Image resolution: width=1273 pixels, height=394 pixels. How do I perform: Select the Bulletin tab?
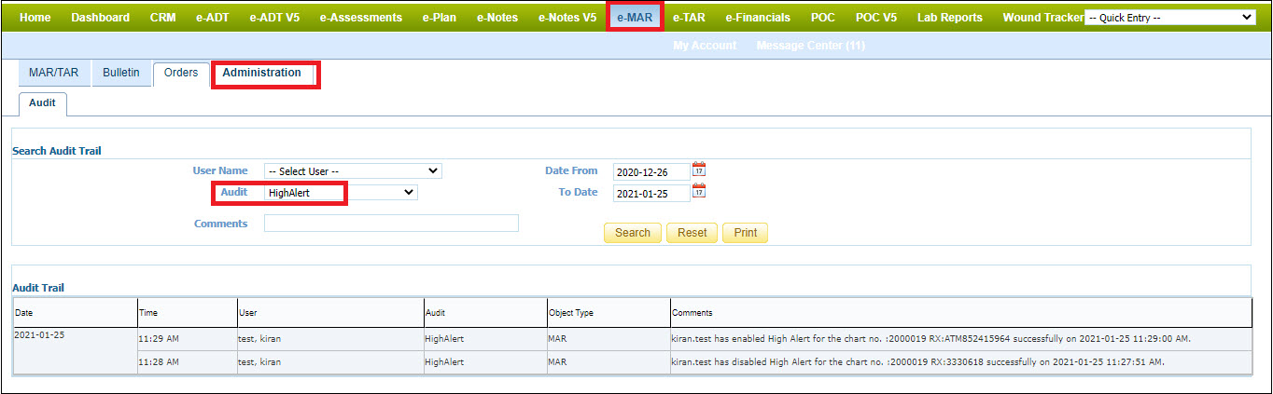pos(121,73)
